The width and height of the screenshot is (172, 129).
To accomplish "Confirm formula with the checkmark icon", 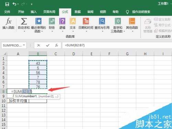I will click(47, 46).
